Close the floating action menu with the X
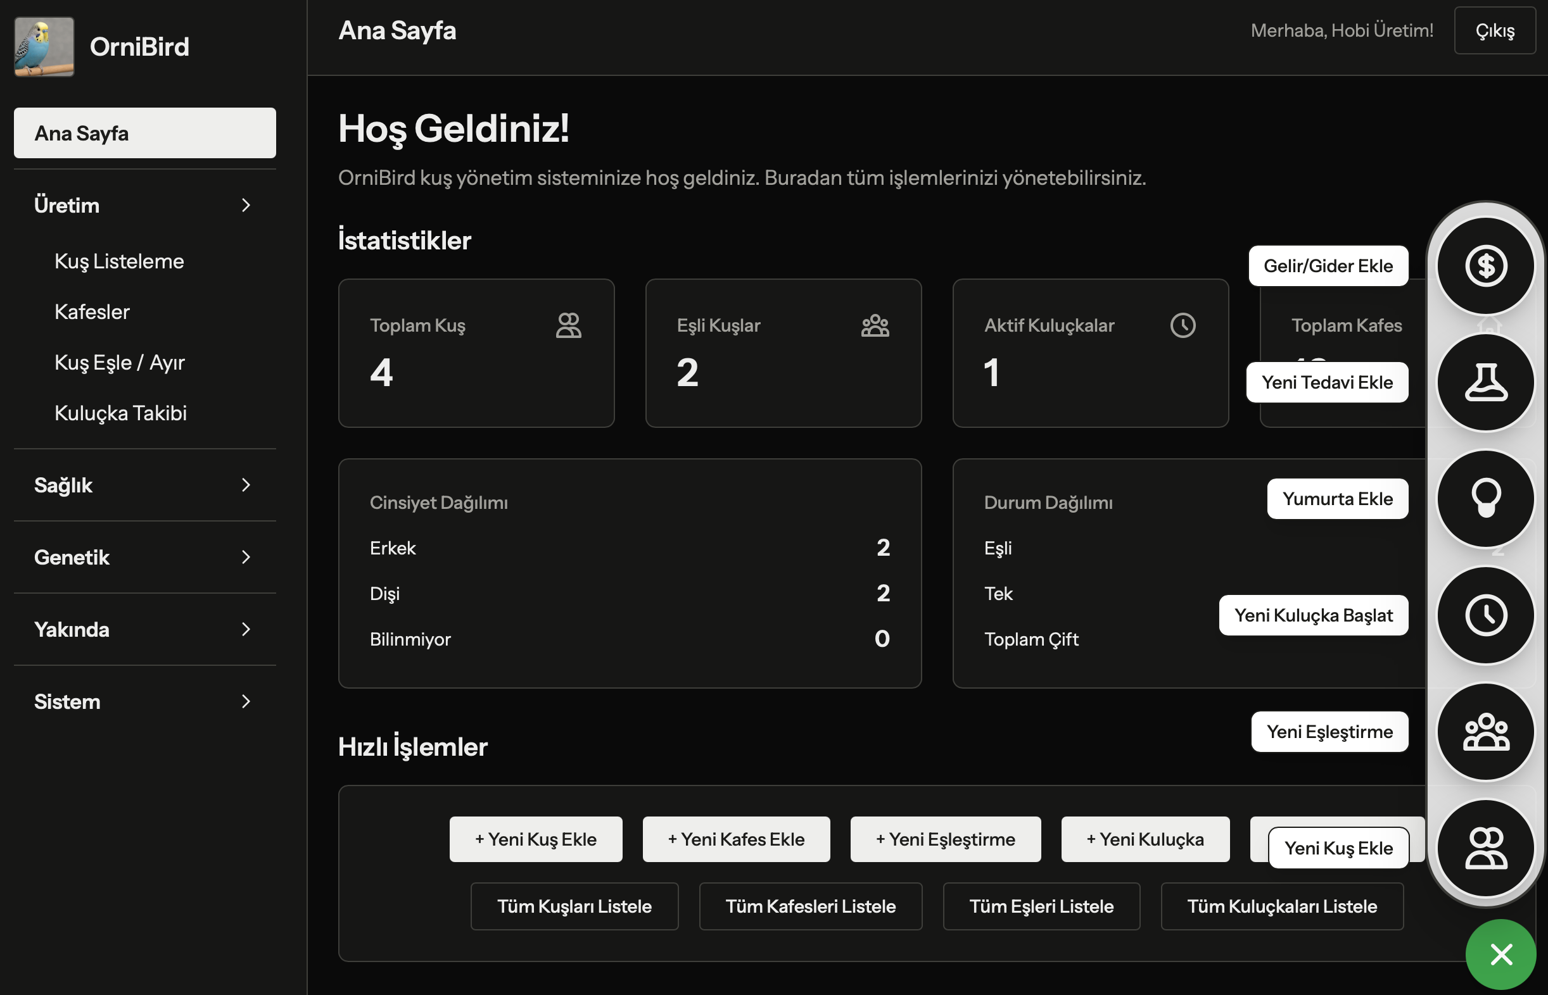Screen dimensions: 1548x995 tap(1501, 954)
